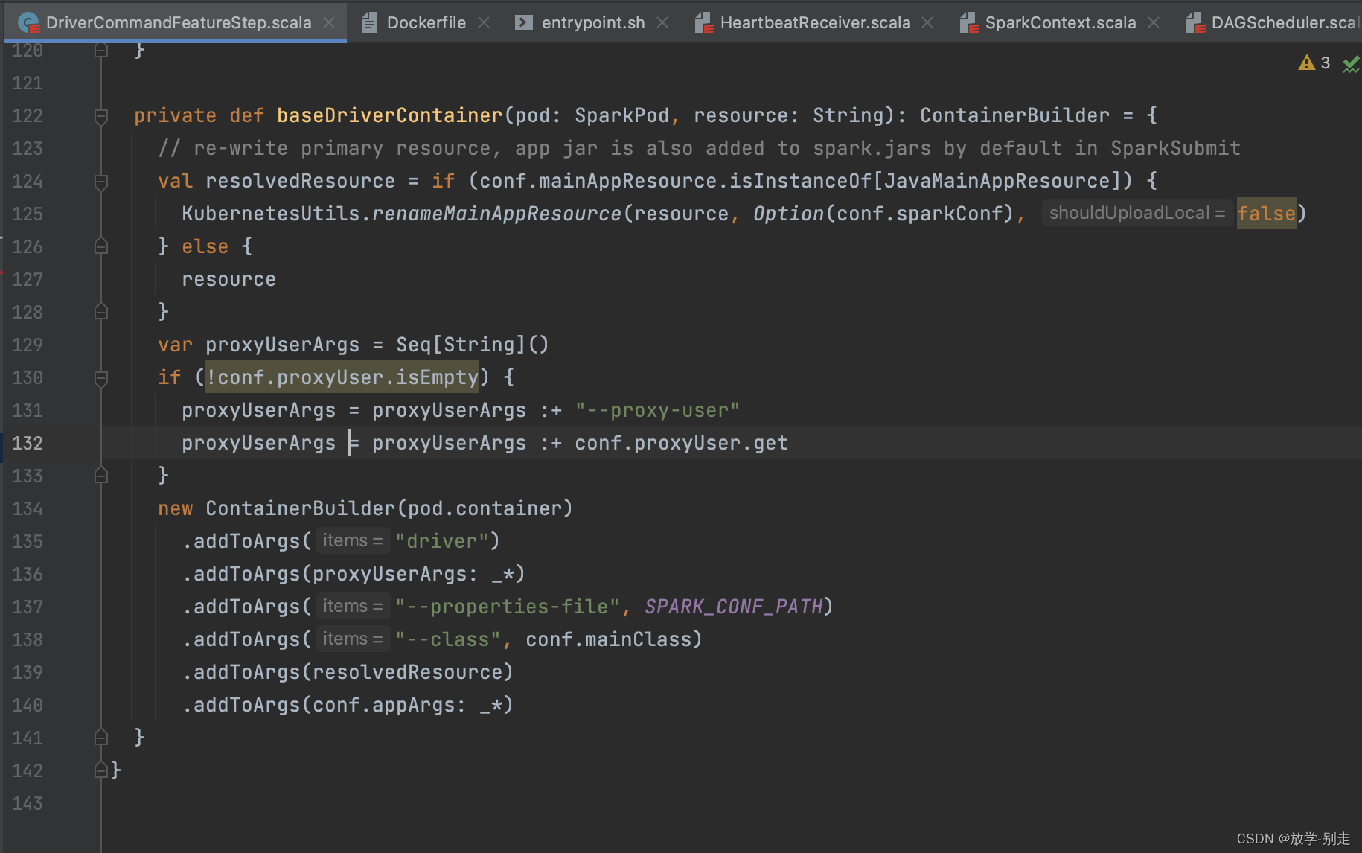Collapse the if block fold marker at line 124

101,182
